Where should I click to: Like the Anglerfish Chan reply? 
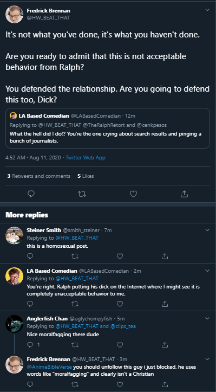[x=120, y=345]
